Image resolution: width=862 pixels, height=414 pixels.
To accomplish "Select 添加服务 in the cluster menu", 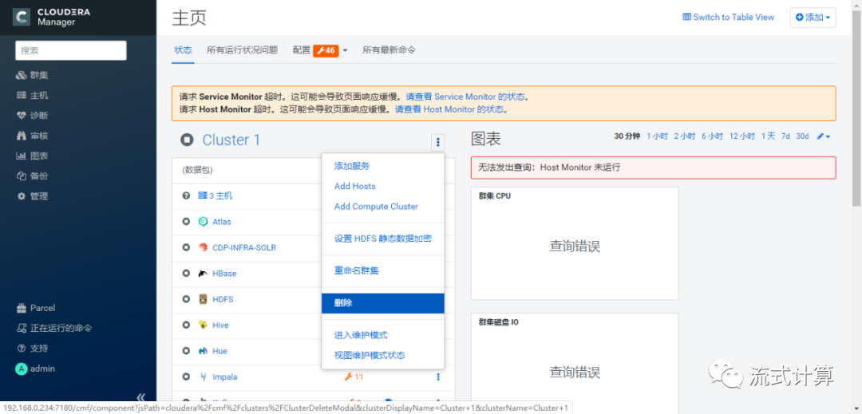I will (352, 166).
